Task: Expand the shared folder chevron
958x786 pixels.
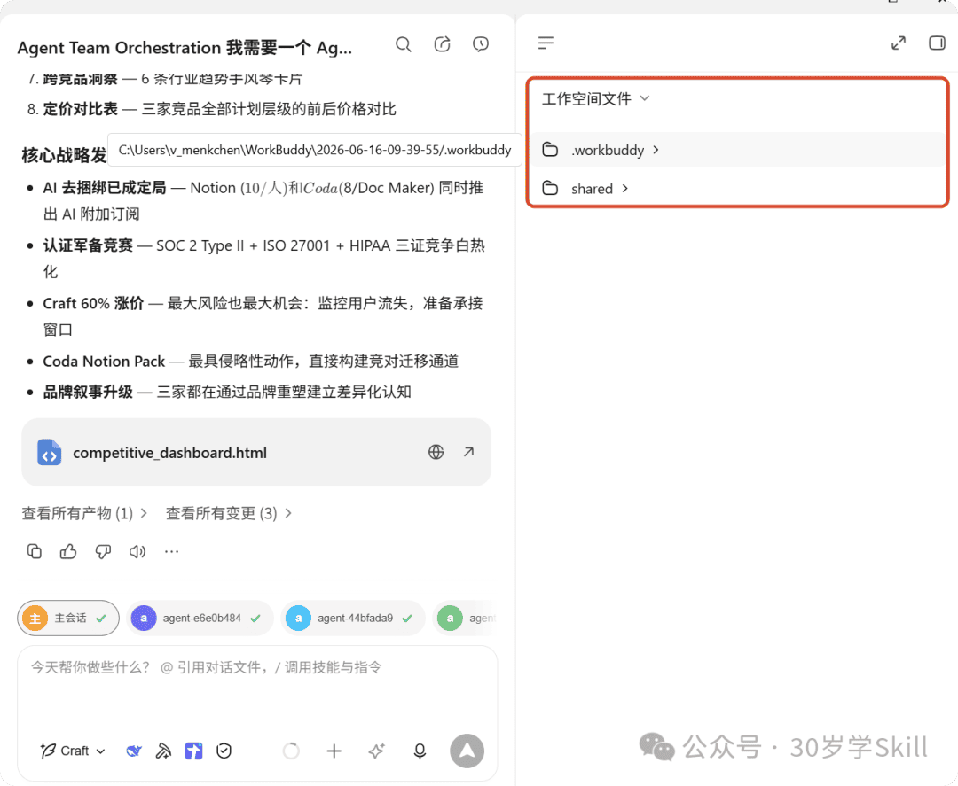Action: coord(625,189)
